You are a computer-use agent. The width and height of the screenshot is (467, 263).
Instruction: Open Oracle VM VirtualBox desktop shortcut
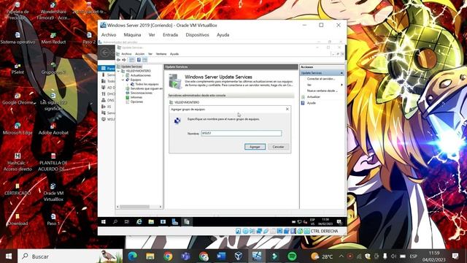pos(53,193)
